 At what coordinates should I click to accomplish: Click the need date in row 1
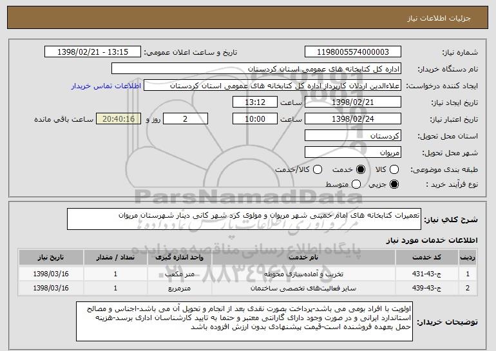[x=51, y=274]
